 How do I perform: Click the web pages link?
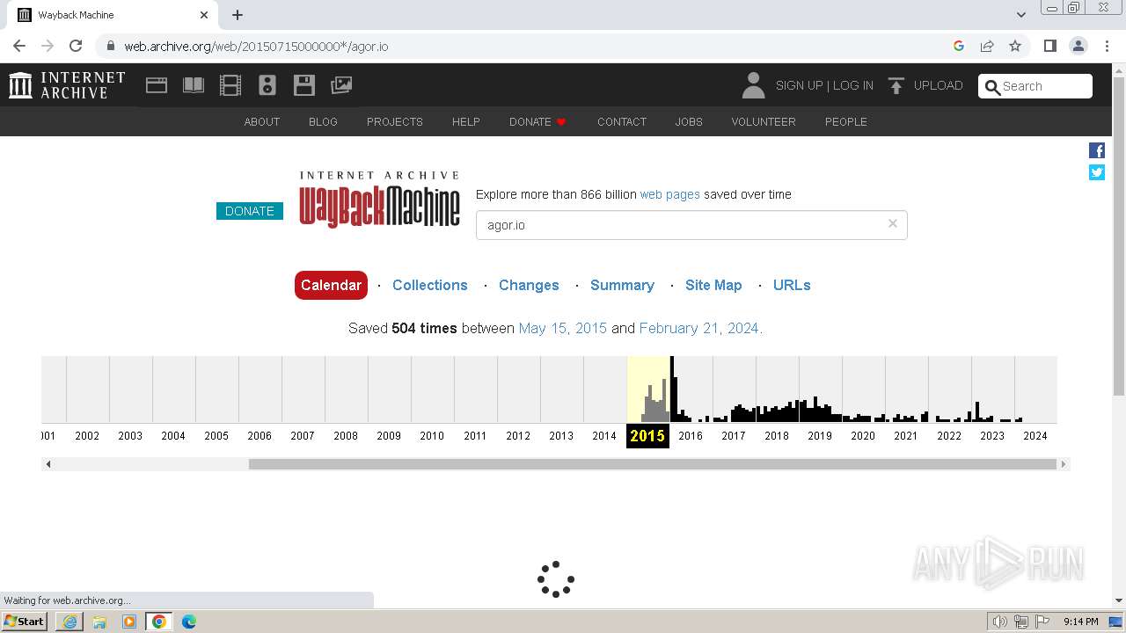pyautogui.click(x=670, y=194)
